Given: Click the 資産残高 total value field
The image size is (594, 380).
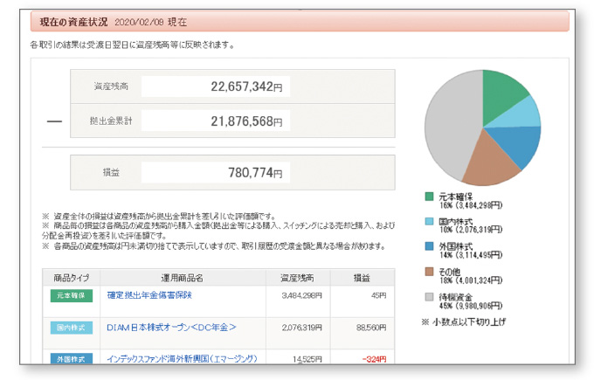Looking at the screenshot, I should coord(215,86).
